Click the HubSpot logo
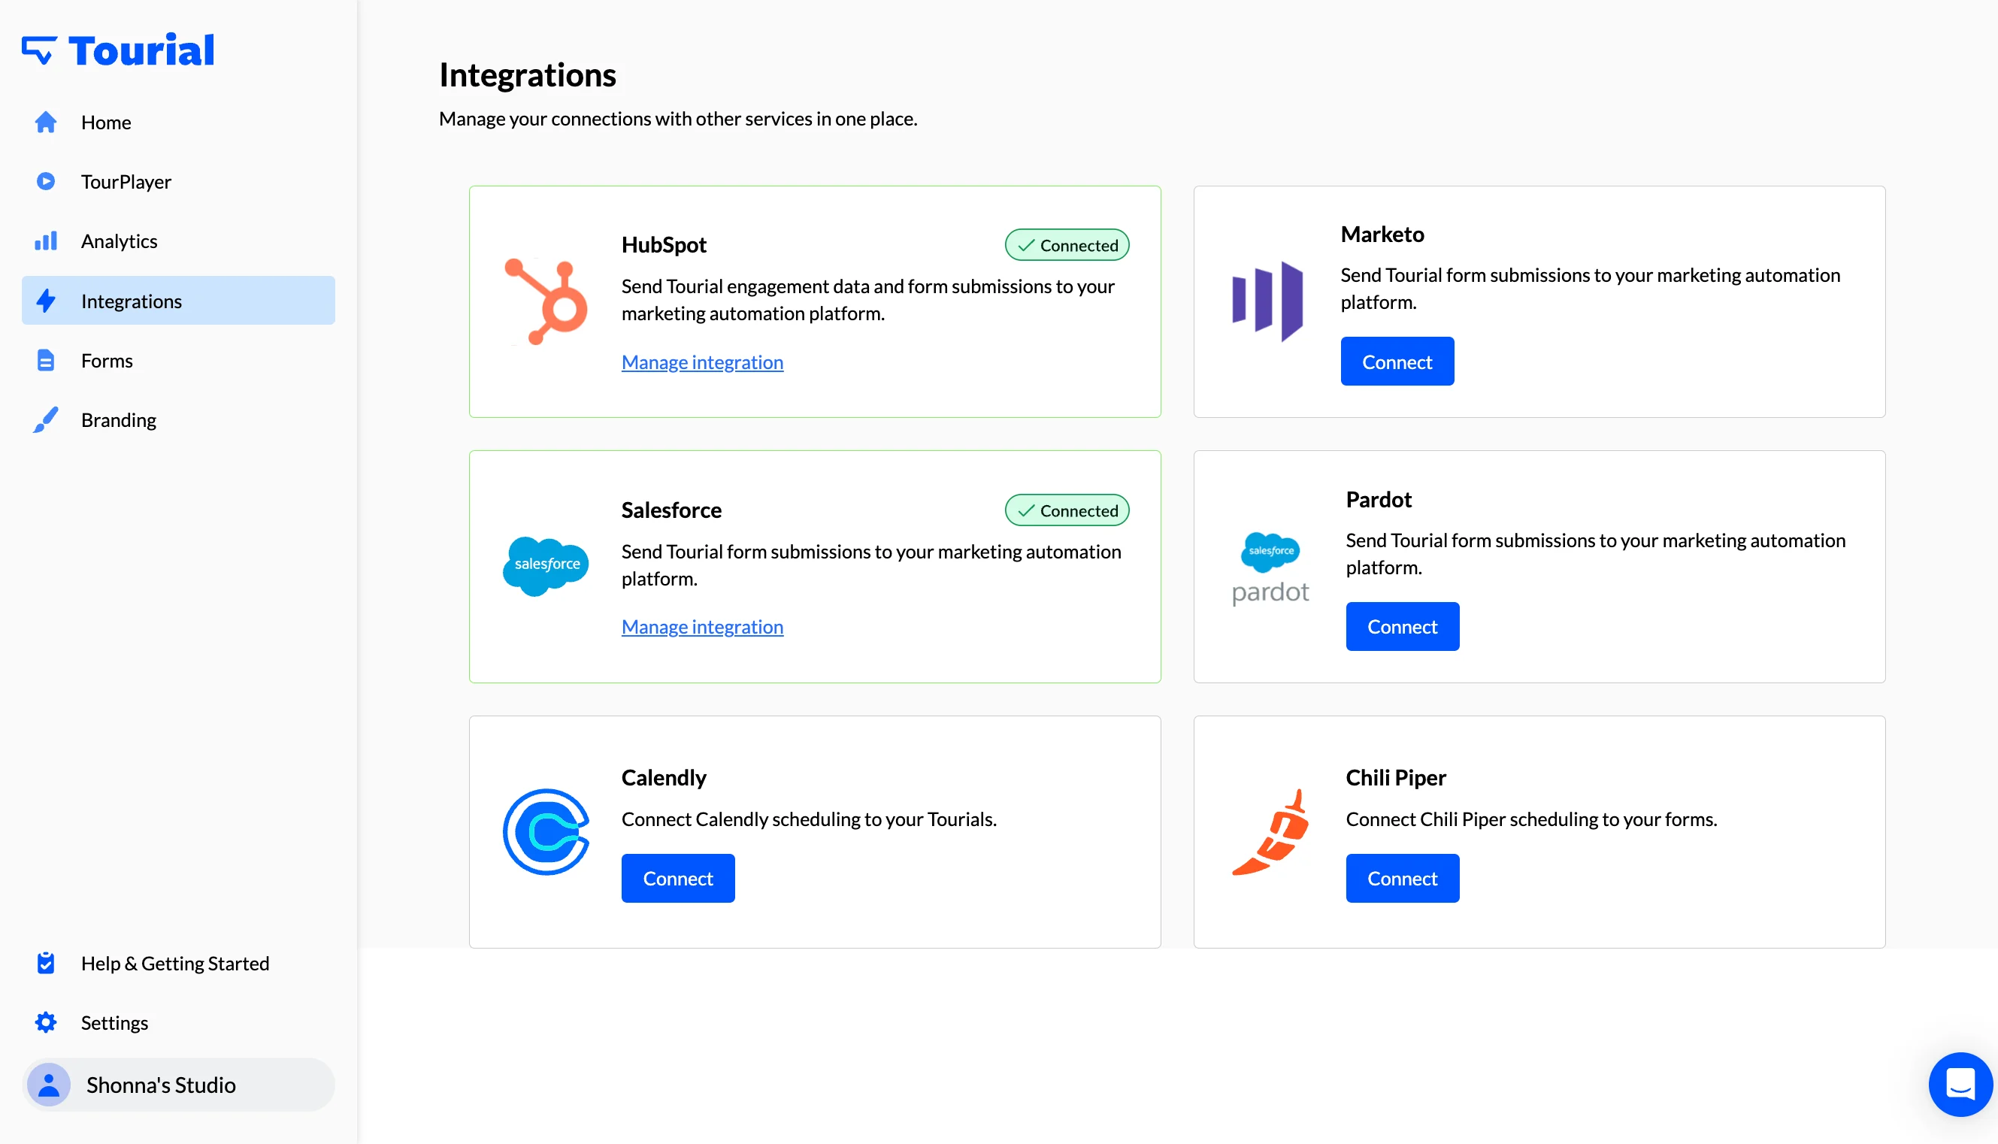Screen dimensions: 1998x1144 point(546,301)
